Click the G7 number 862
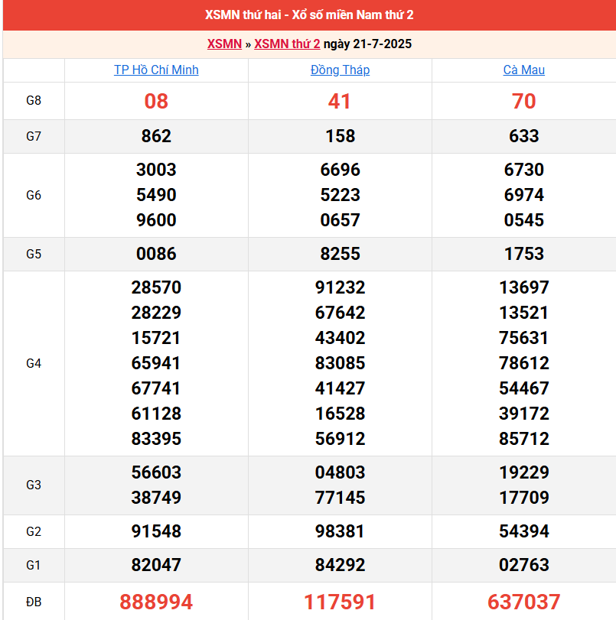Image resolution: width=616 pixels, height=620 pixels. click(x=156, y=136)
